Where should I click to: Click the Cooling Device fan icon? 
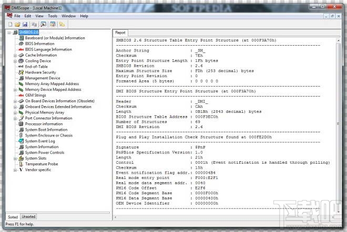click(21, 61)
